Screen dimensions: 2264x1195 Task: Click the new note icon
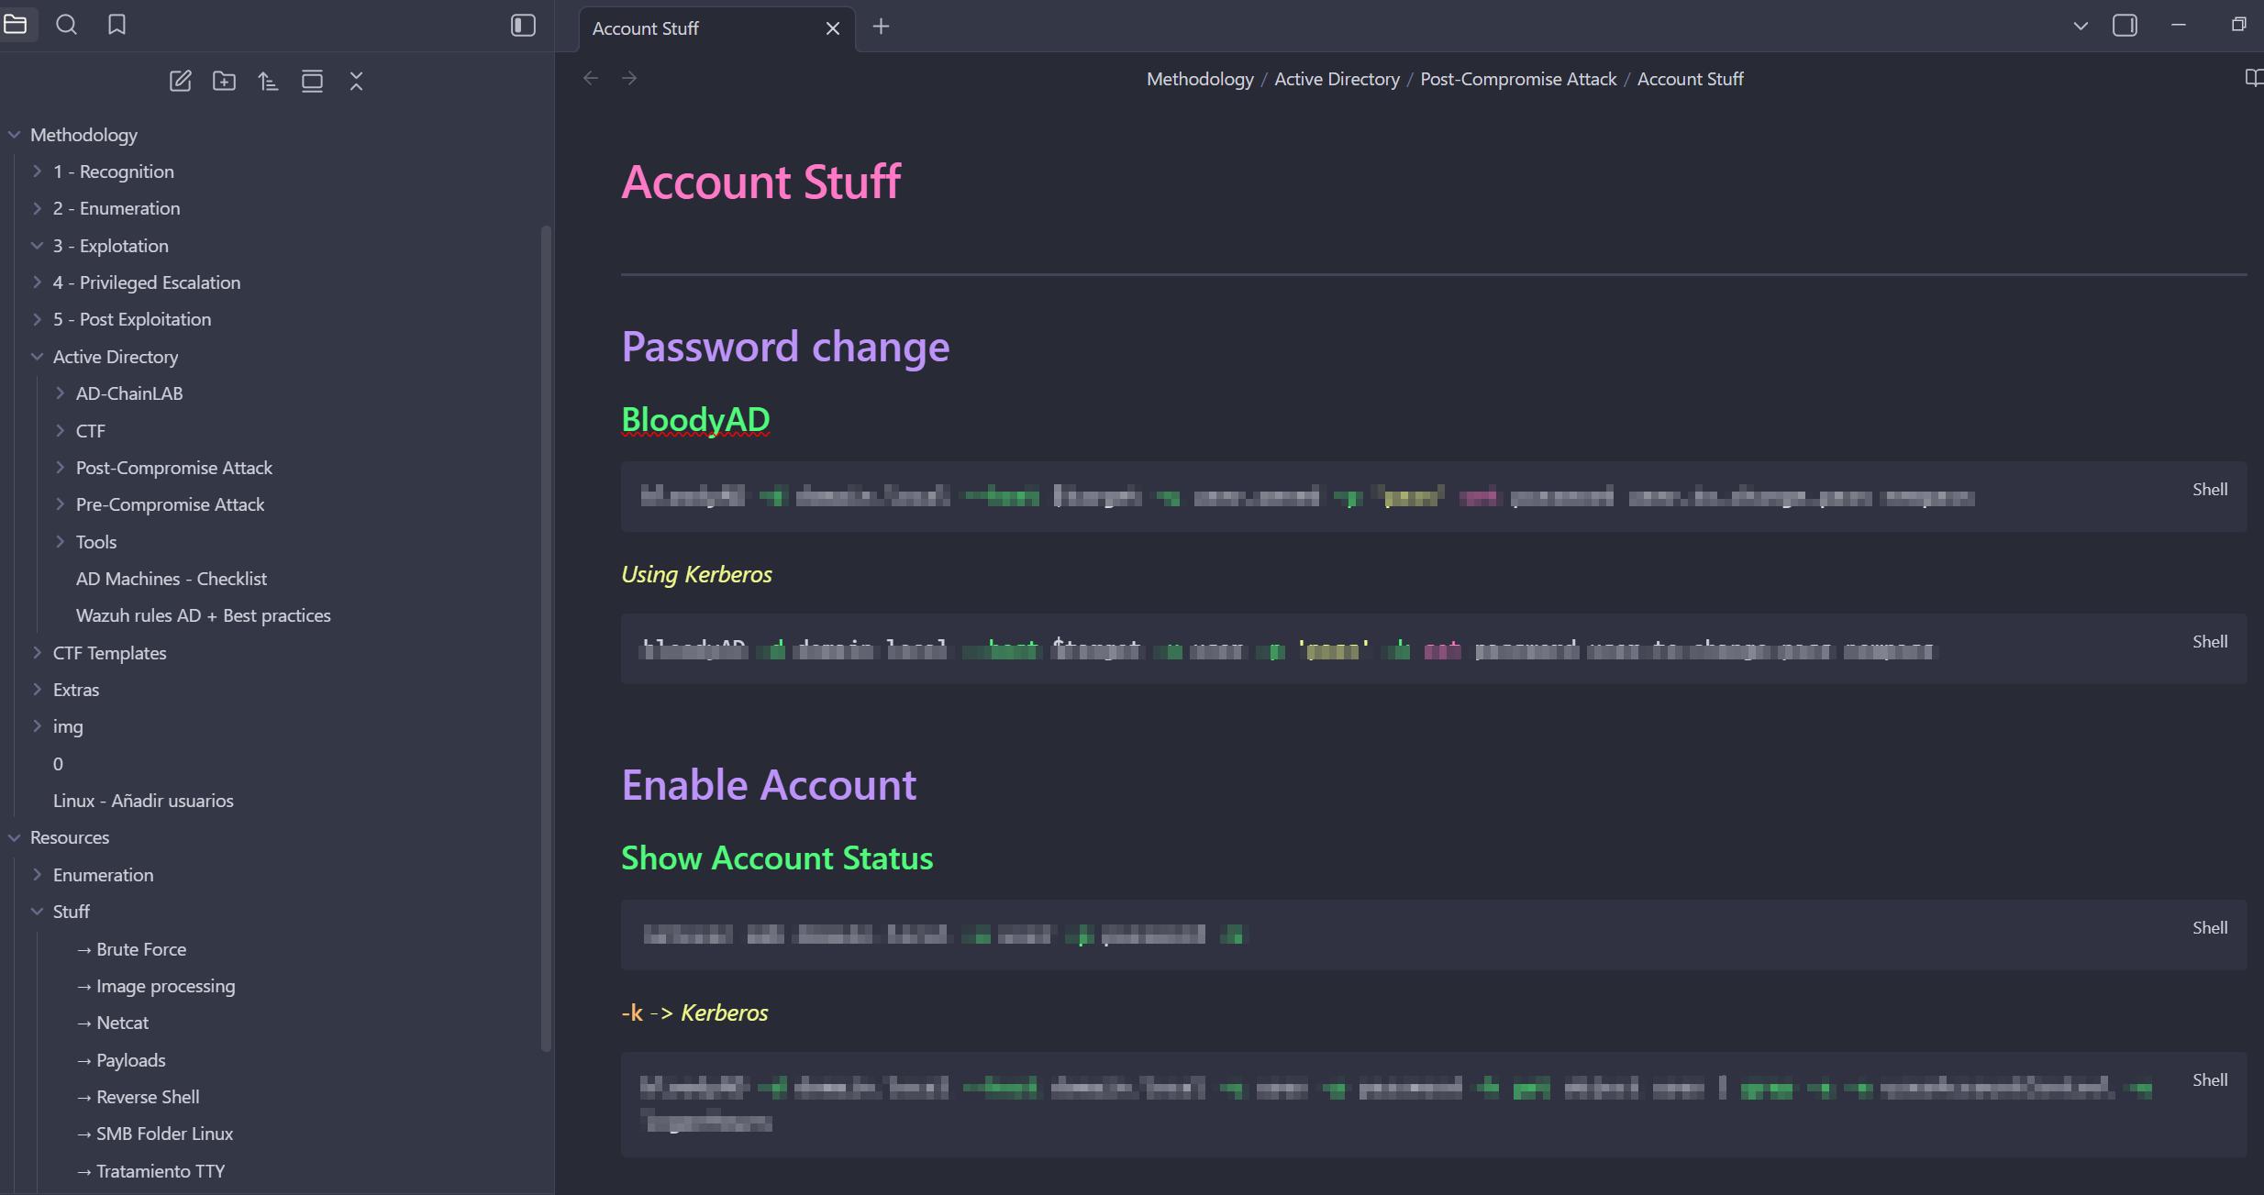tap(181, 82)
